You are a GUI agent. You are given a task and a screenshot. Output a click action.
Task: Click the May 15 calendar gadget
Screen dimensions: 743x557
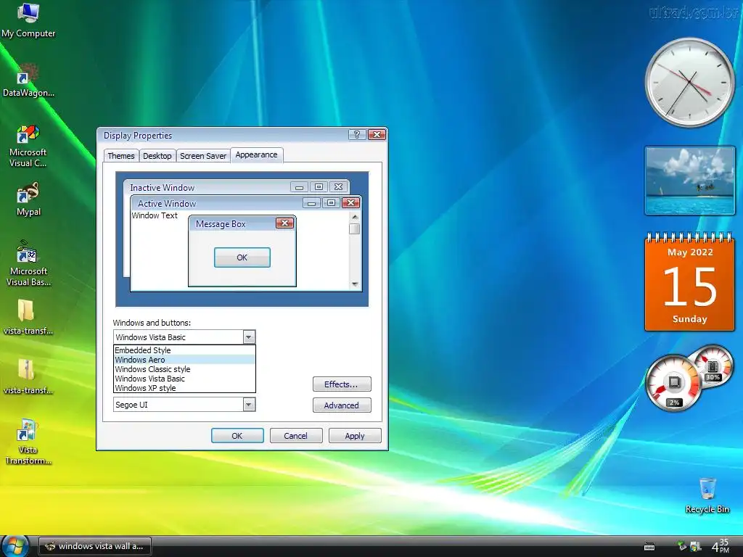coord(689,282)
